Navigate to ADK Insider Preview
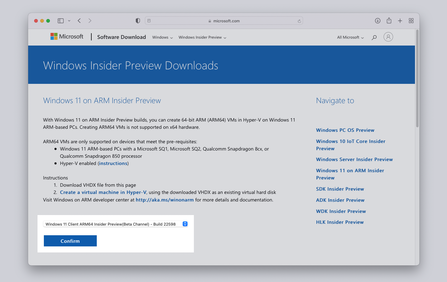 [x=340, y=200]
